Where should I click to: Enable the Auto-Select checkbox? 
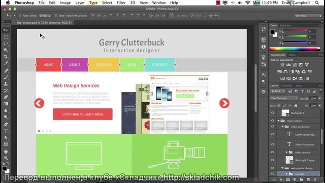pyautogui.click(x=20, y=16)
